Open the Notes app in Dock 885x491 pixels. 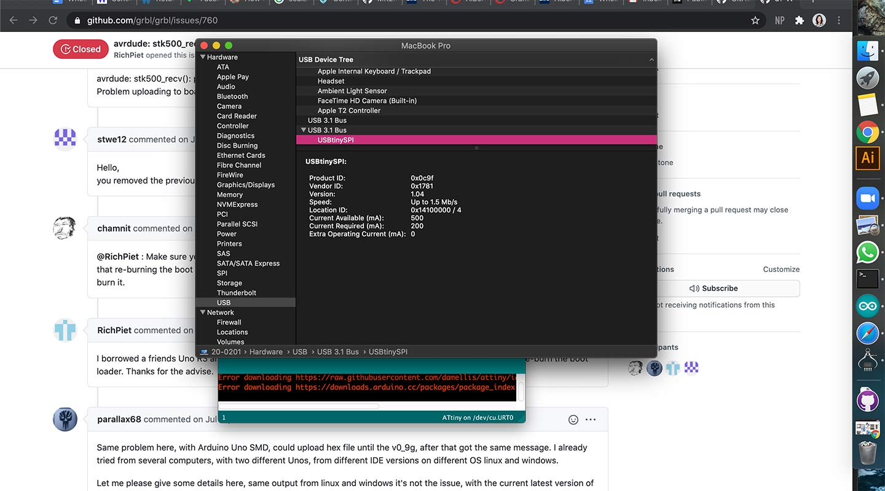click(868, 104)
